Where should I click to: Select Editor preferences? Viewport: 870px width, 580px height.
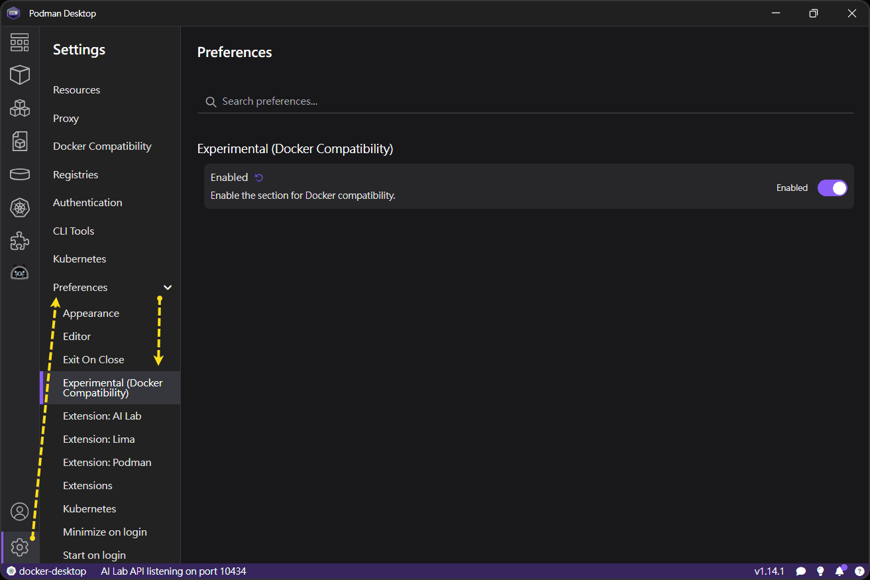77,337
